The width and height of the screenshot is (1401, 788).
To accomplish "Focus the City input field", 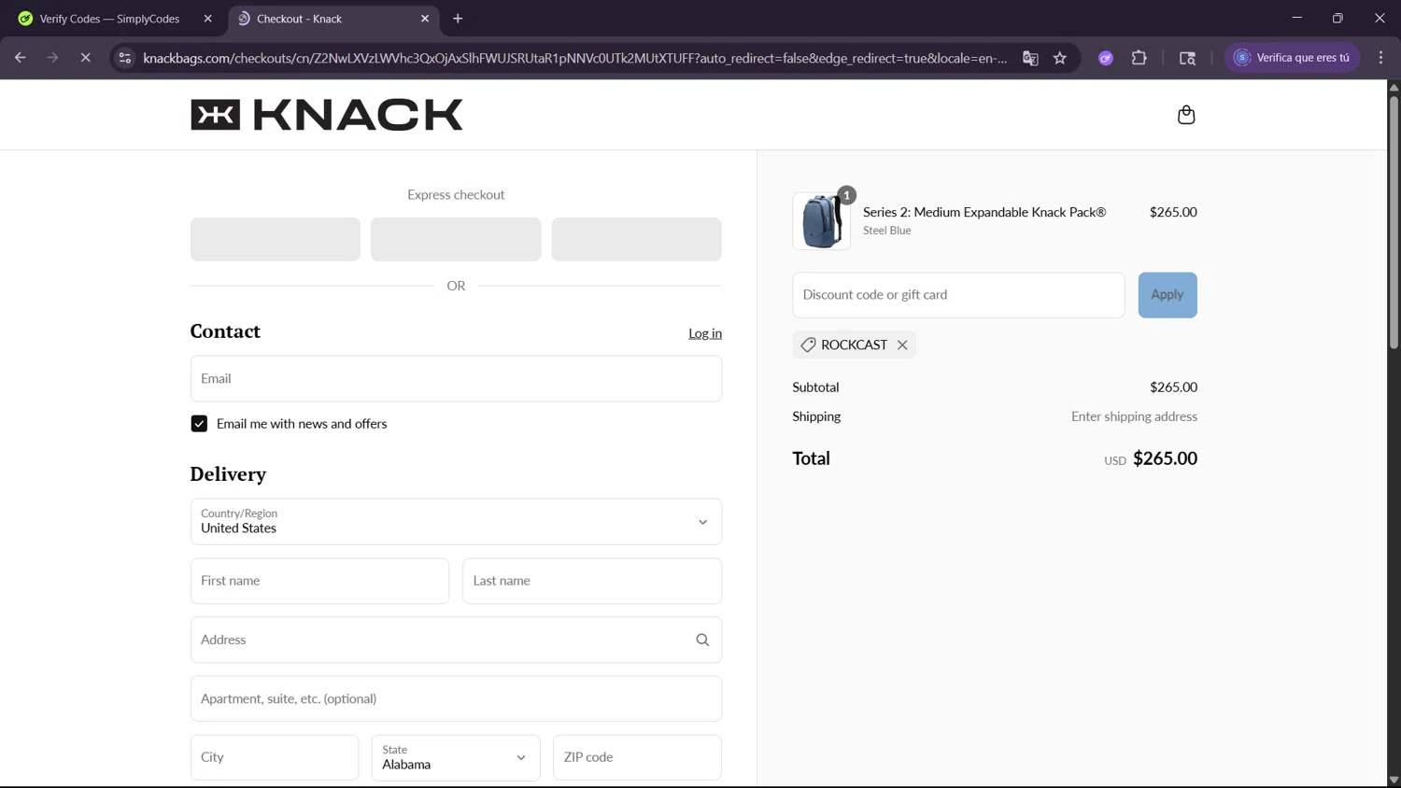I will coord(275,757).
